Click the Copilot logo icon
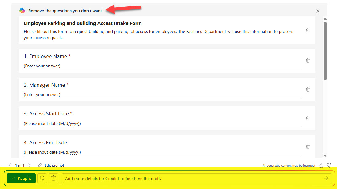This screenshot has height=189, width=337. coord(22,11)
